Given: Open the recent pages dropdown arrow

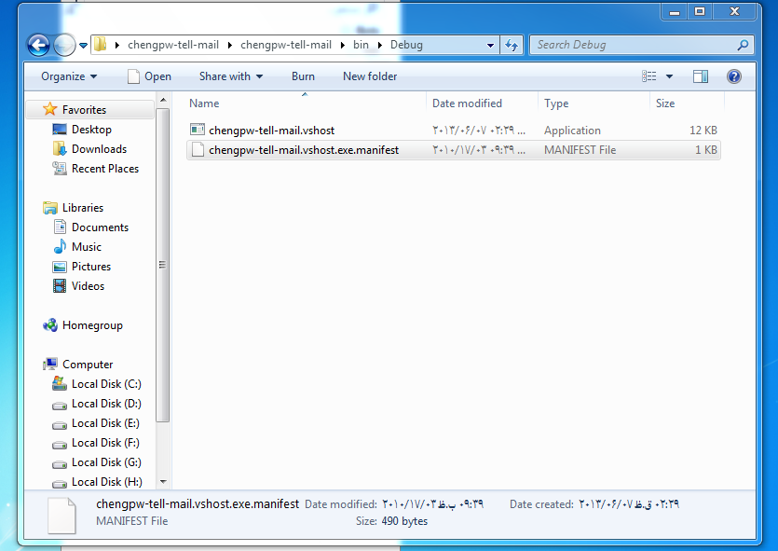Looking at the screenshot, I should tap(83, 45).
